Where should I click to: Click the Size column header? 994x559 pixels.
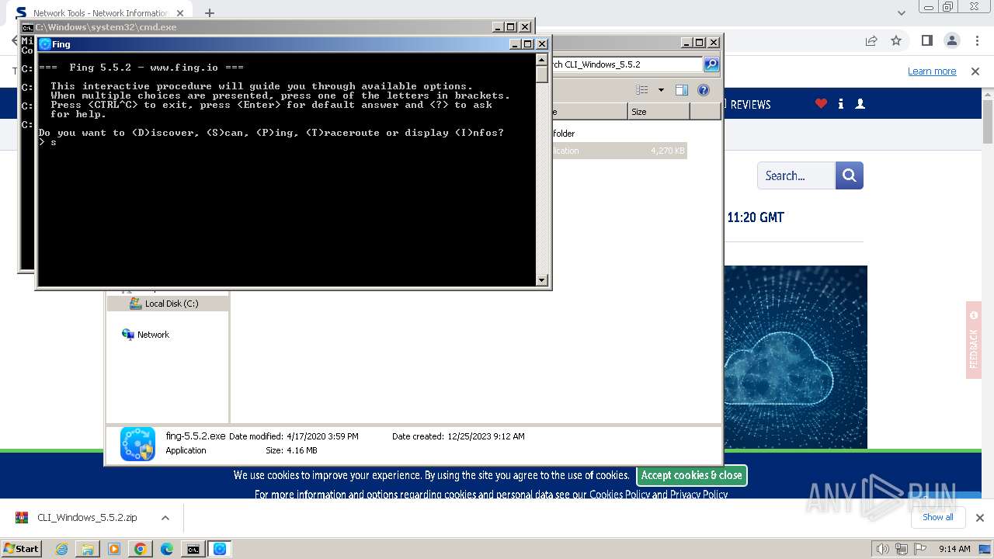[x=659, y=112]
